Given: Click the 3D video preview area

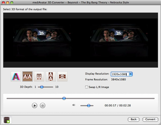Looking at the screenshot, I should (80, 40).
